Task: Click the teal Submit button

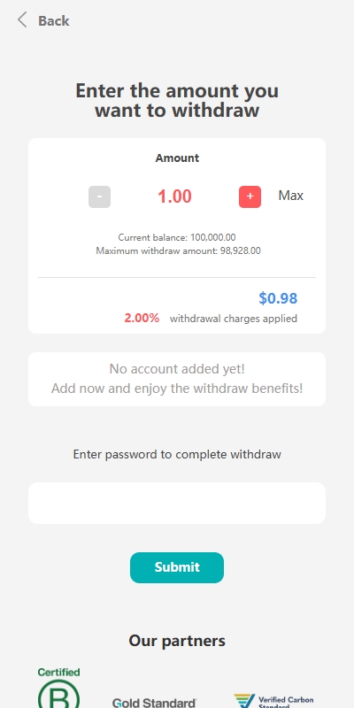Action: (x=177, y=567)
